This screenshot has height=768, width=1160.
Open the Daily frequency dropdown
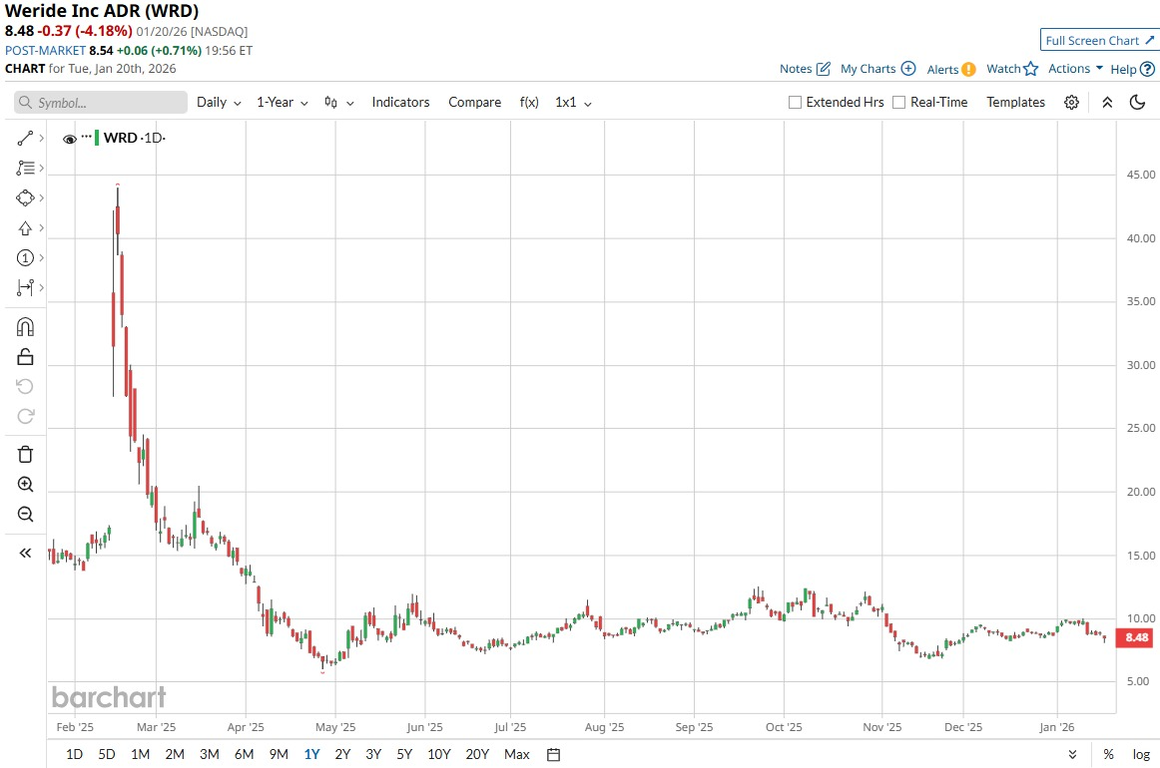[x=219, y=103]
